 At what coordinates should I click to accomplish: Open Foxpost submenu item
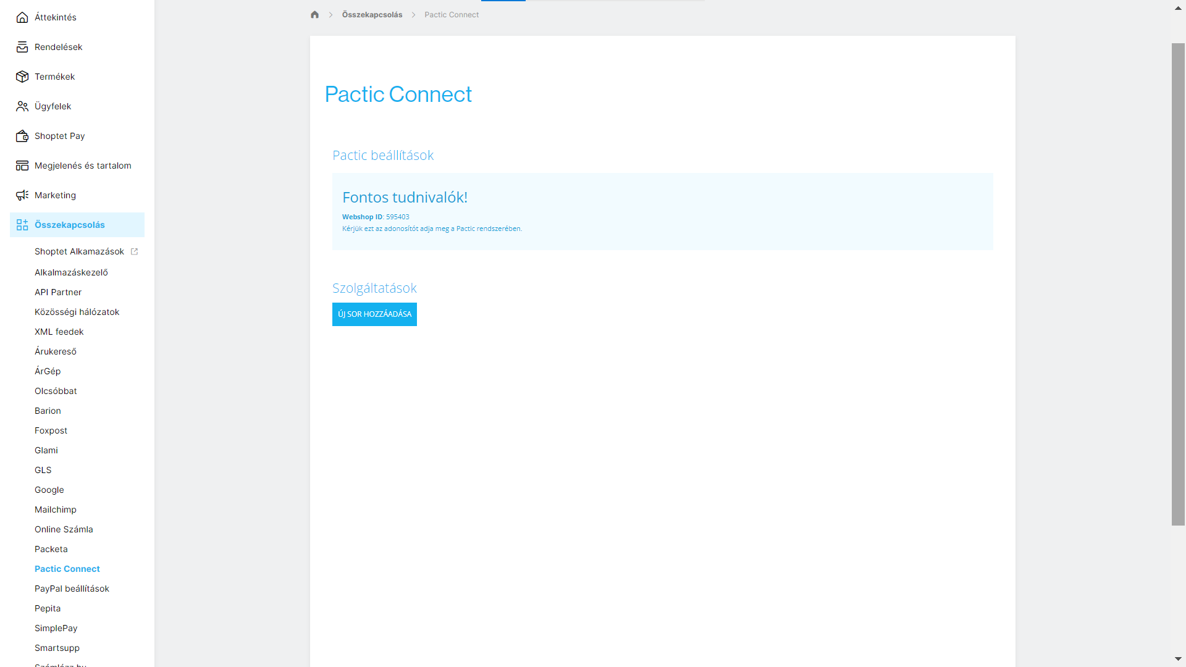[51, 430]
